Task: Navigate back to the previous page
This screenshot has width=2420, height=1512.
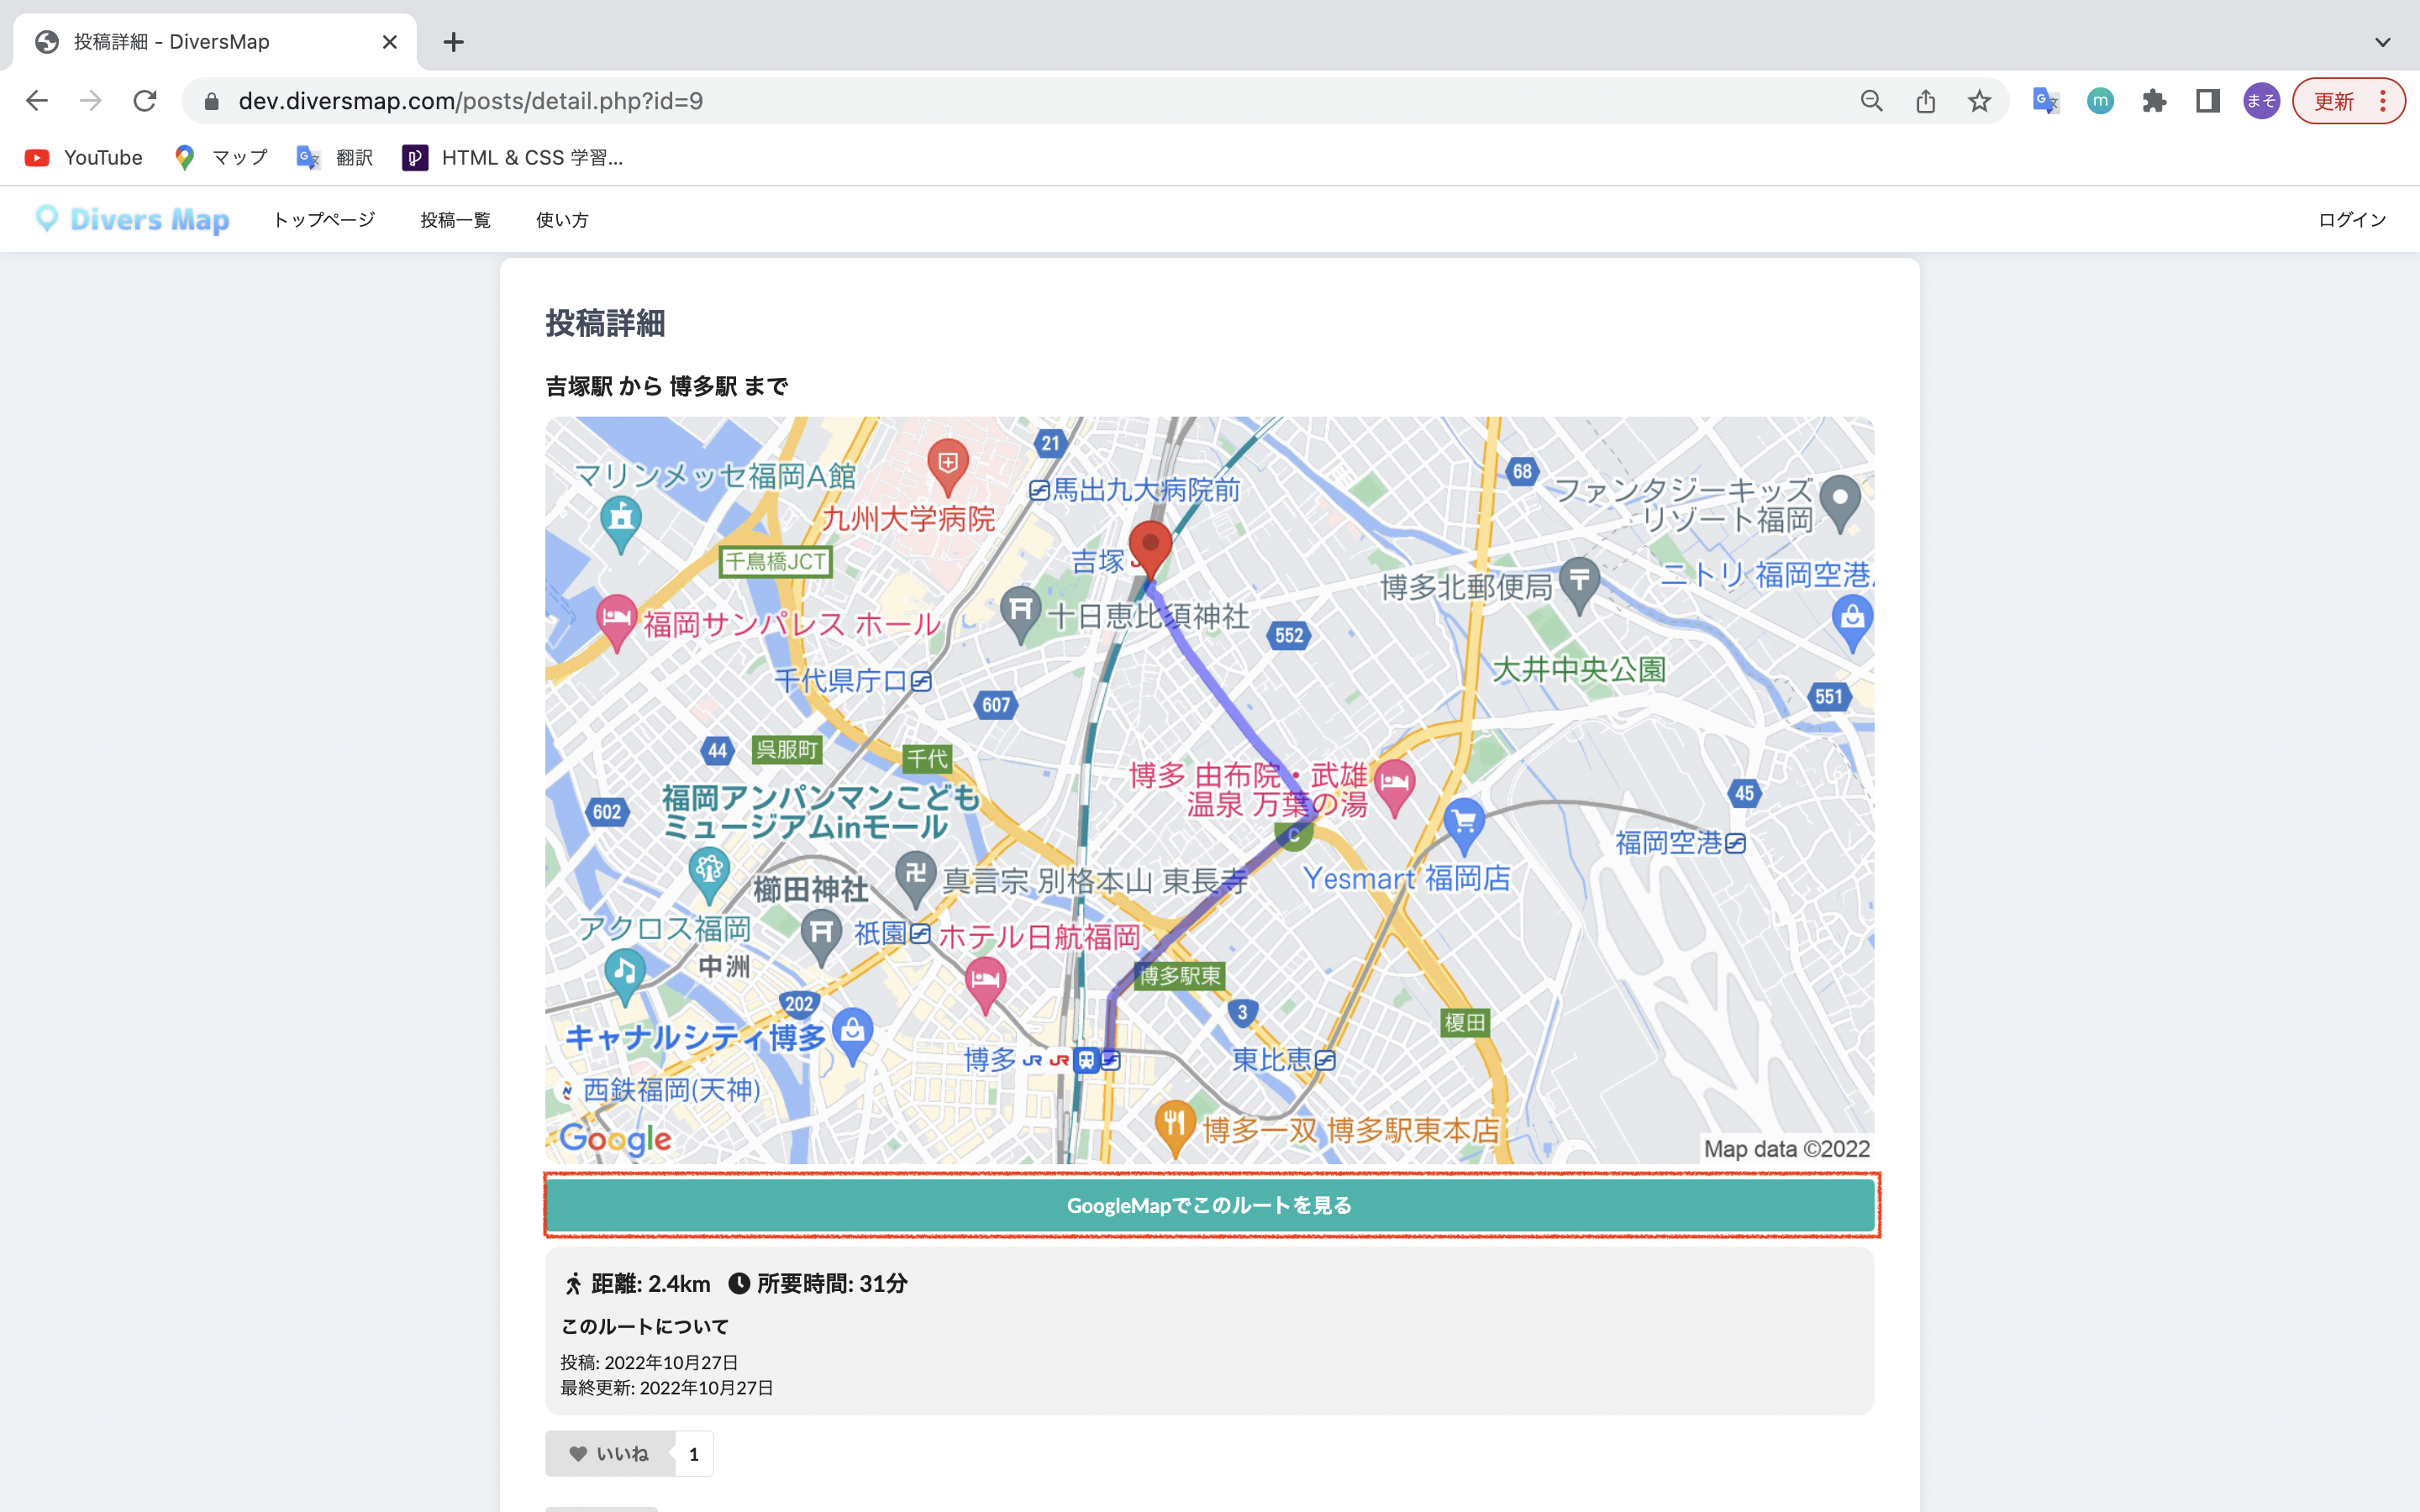Action: point(37,100)
